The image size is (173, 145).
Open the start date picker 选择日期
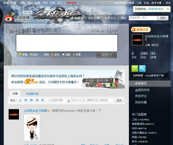pyautogui.click(x=59, y=100)
